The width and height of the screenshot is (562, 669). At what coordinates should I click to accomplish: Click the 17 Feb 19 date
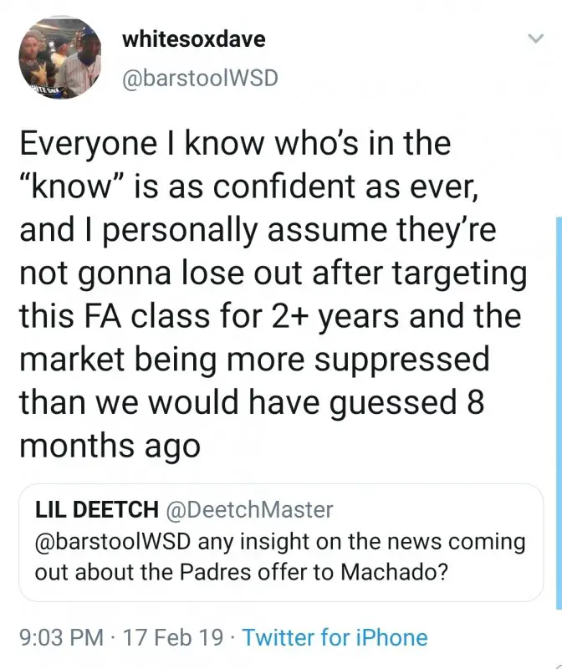(173, 638)
